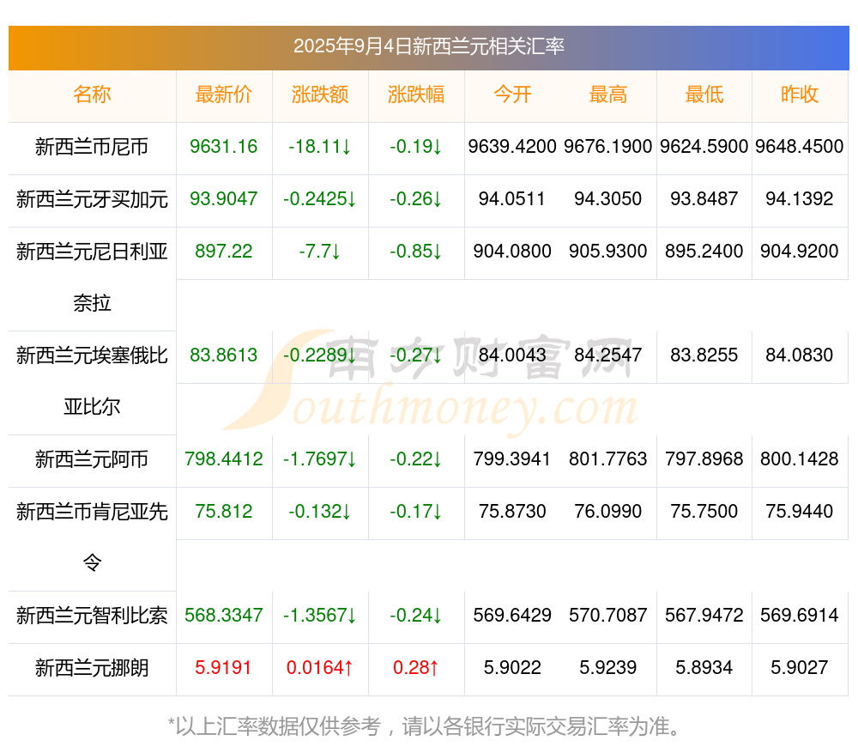Image resolution: width=858 pixels, height=753 pixels.
Task: Click the row name 新西兰元埃塞俄比亚比尔
Action: (92, 381)
